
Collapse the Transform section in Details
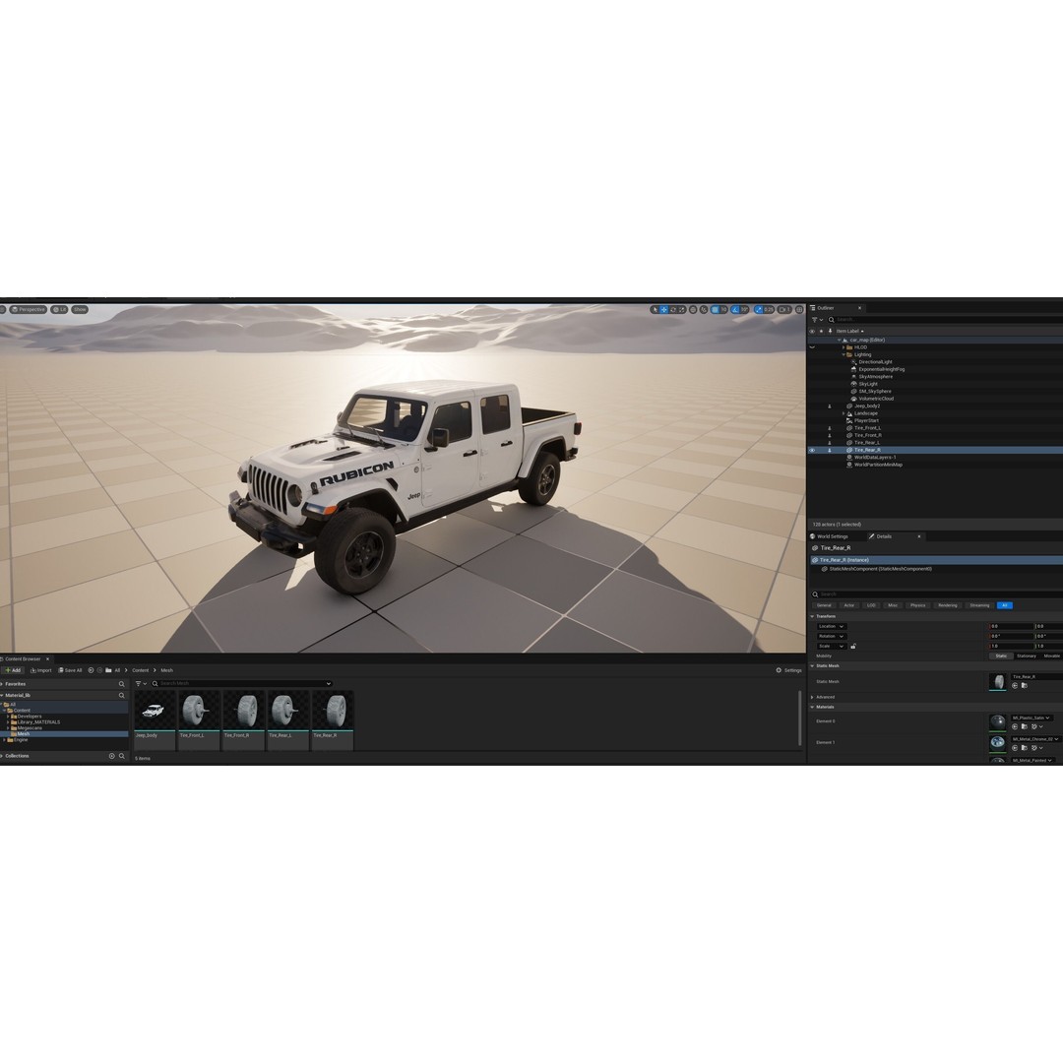[x=812, y=617]
